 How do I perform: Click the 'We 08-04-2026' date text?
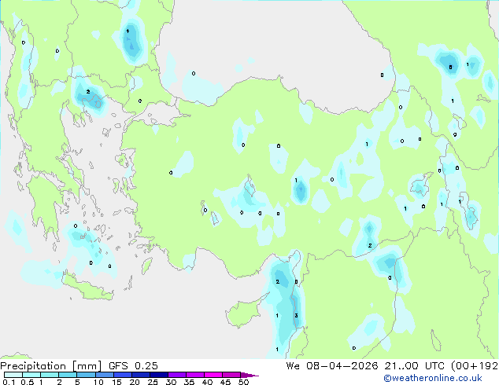click(332, 366)
